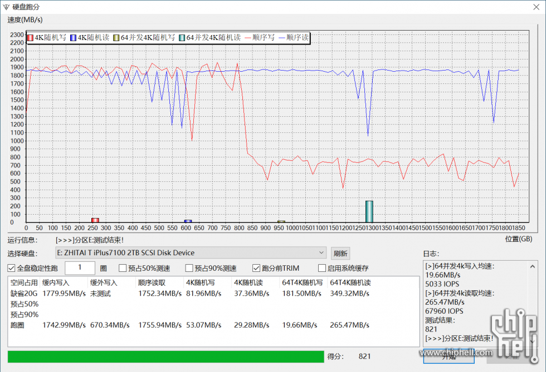Click the 670.34MB/s value cell
The image size is (546, 372).
tap(110, 325)
